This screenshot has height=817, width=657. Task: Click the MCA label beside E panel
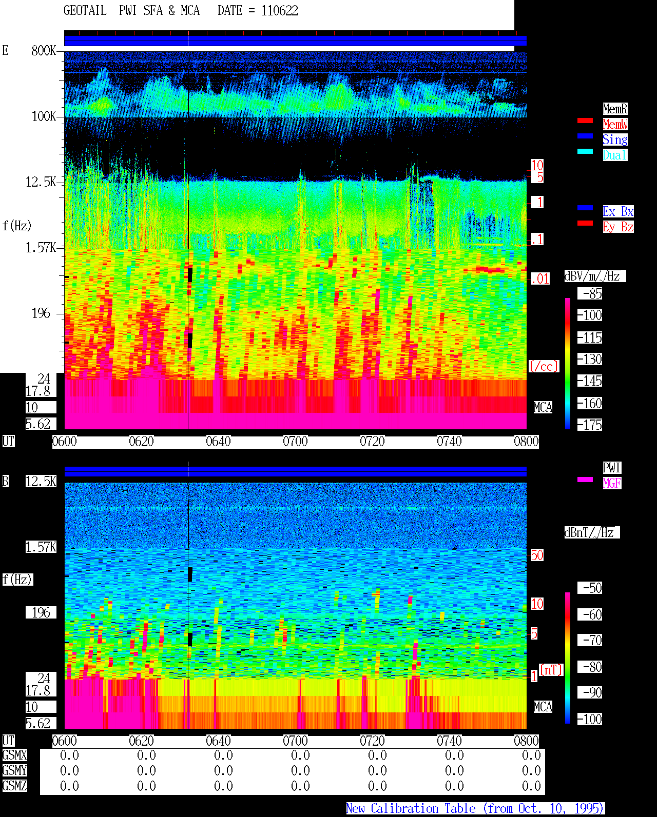tap(543, 408)
